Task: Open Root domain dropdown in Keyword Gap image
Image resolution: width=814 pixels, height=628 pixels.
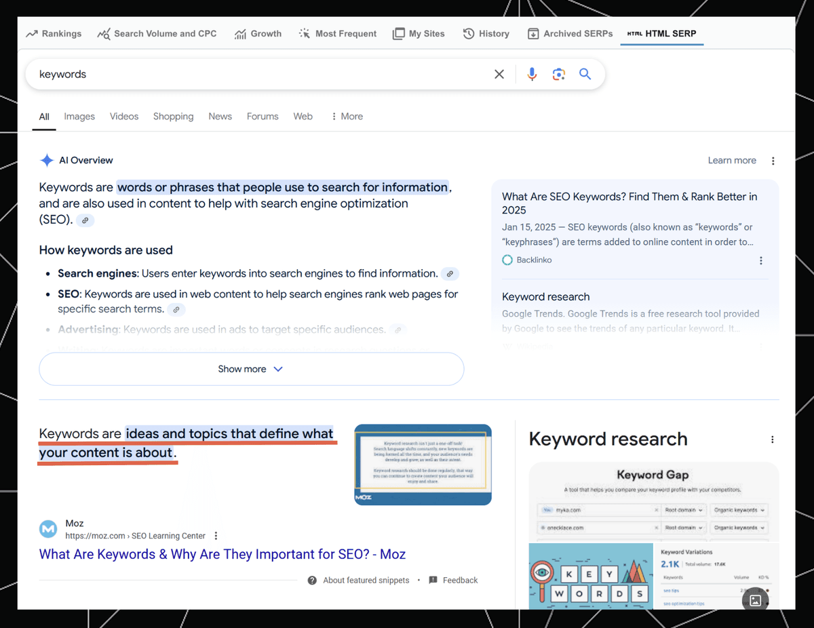Action: pyautogui.click(x=684, y=510)
